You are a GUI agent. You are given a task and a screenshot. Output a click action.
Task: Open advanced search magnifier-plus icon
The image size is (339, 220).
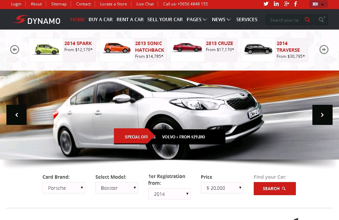point(321,20)
